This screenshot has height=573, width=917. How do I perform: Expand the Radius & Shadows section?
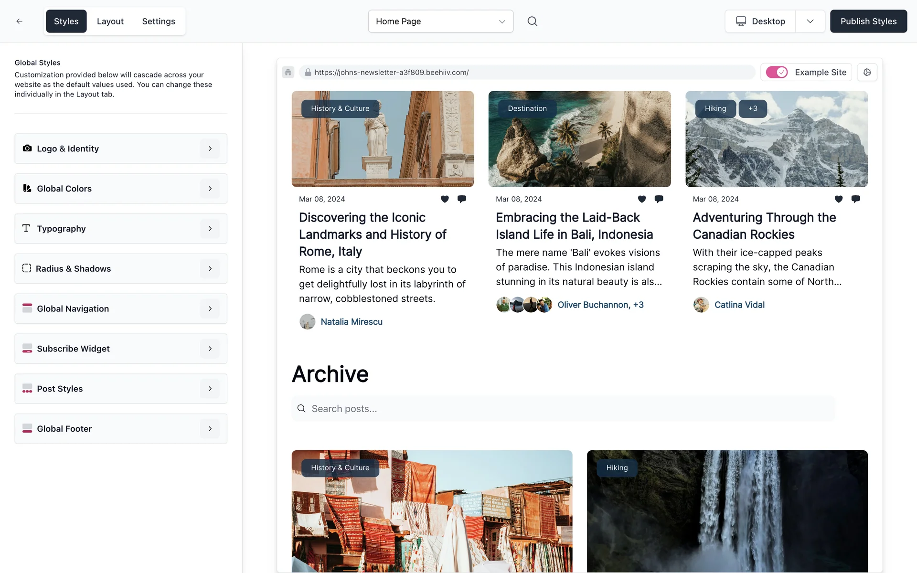121,269
